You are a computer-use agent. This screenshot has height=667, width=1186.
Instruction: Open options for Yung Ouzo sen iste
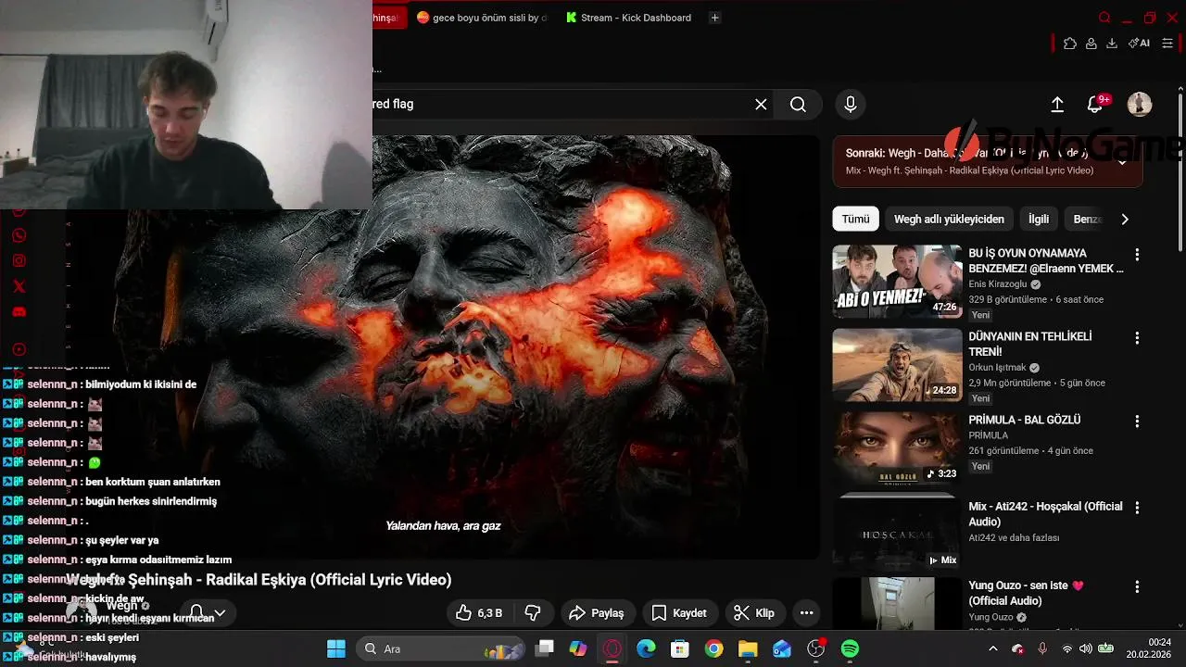1137,587
